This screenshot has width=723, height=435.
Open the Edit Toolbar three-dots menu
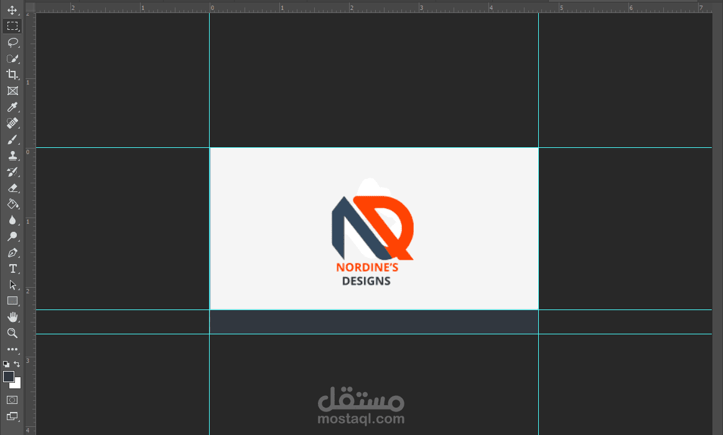[x=12, y=349]
